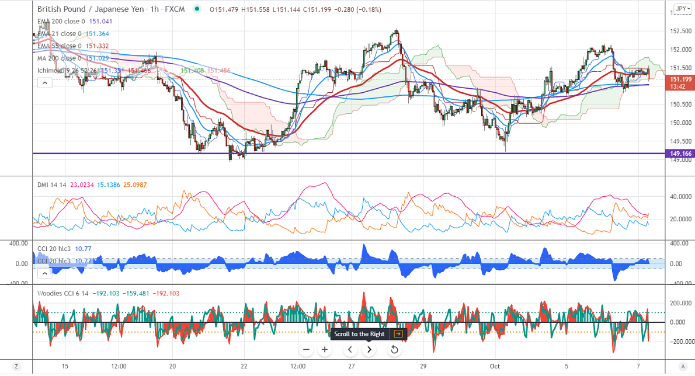Click MA 200 value 151.029
695x376 pixels.
pyautogui.click(x=97, y=58)
